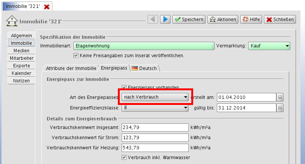Toggle 'Verbrauch inkl. Warmwasser' checkbox
Viewport: 305px width, 164px height.
coord(124,157)
